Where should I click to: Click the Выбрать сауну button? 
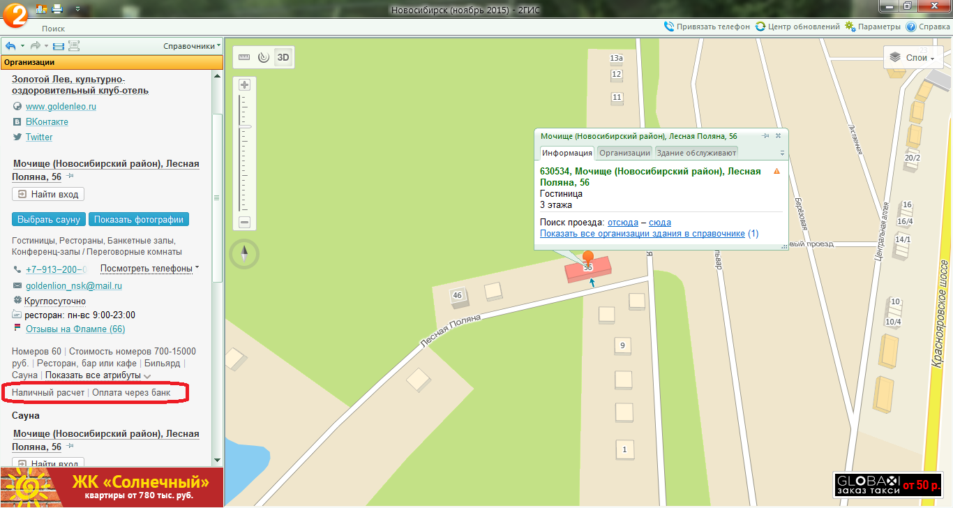[x=48, y=219]
